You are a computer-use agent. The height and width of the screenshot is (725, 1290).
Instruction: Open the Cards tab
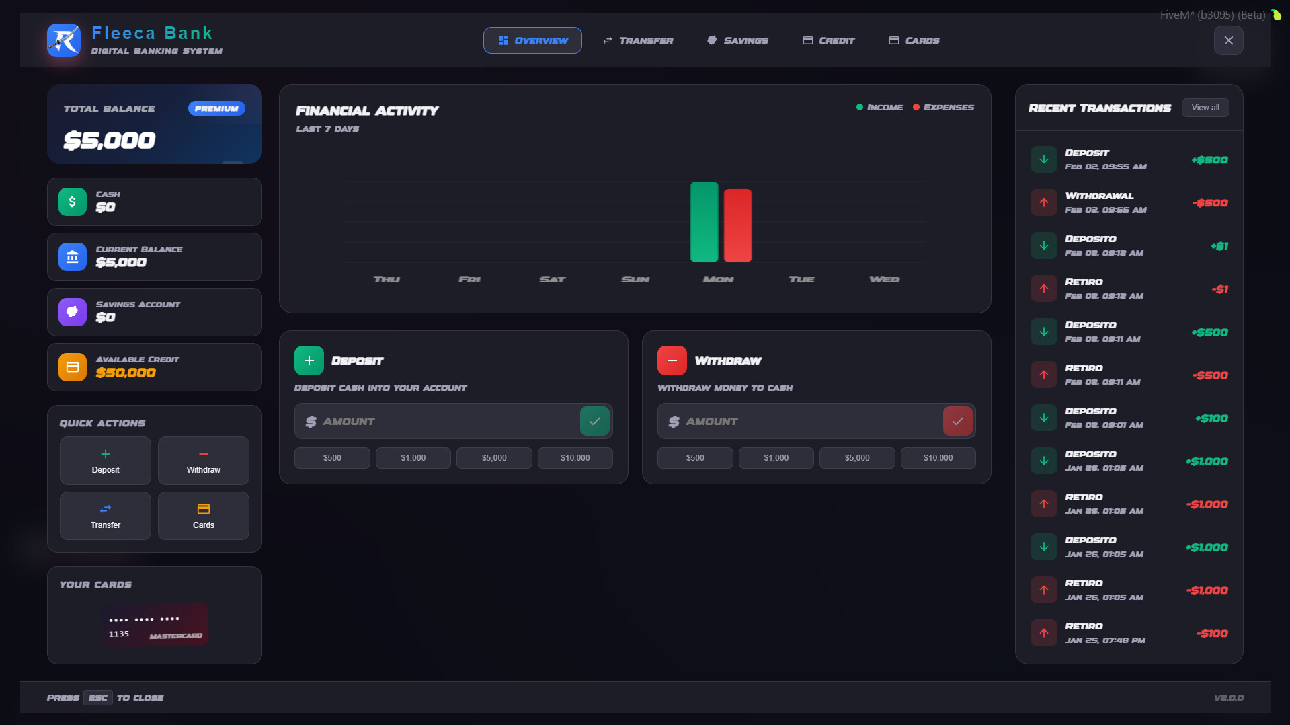914,40
